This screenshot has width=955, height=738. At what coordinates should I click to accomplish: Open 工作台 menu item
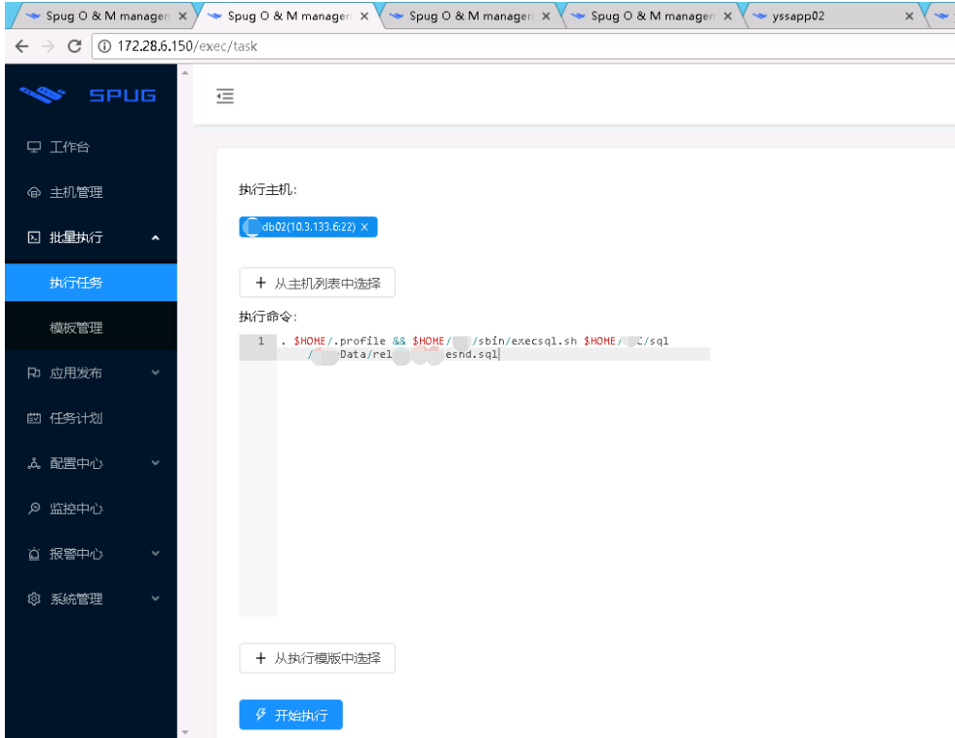click(91, 147)
